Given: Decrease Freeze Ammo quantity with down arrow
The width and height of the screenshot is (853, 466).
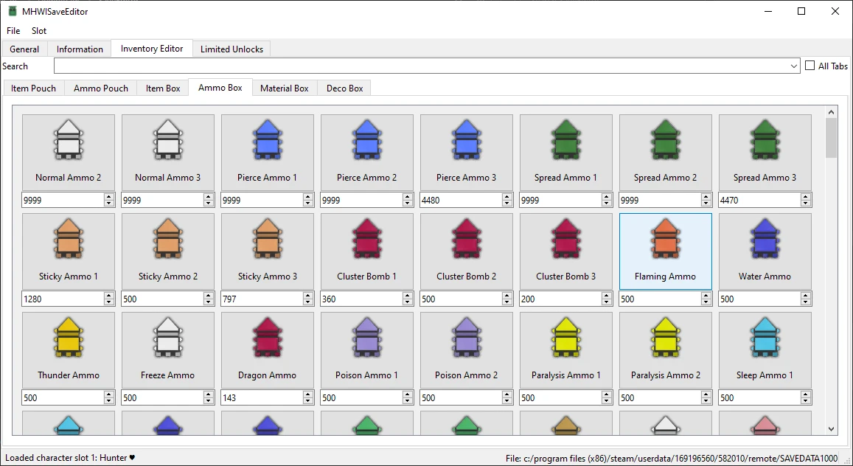Looking at the screenshot, I should (x=209, y=401).
